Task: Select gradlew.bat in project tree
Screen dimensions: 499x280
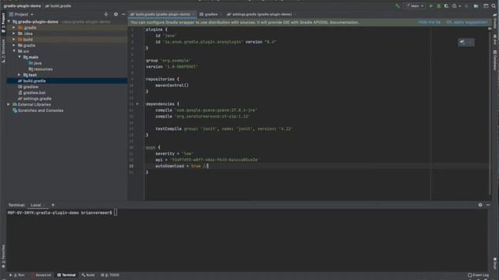Action: click(x=31, y=93)
